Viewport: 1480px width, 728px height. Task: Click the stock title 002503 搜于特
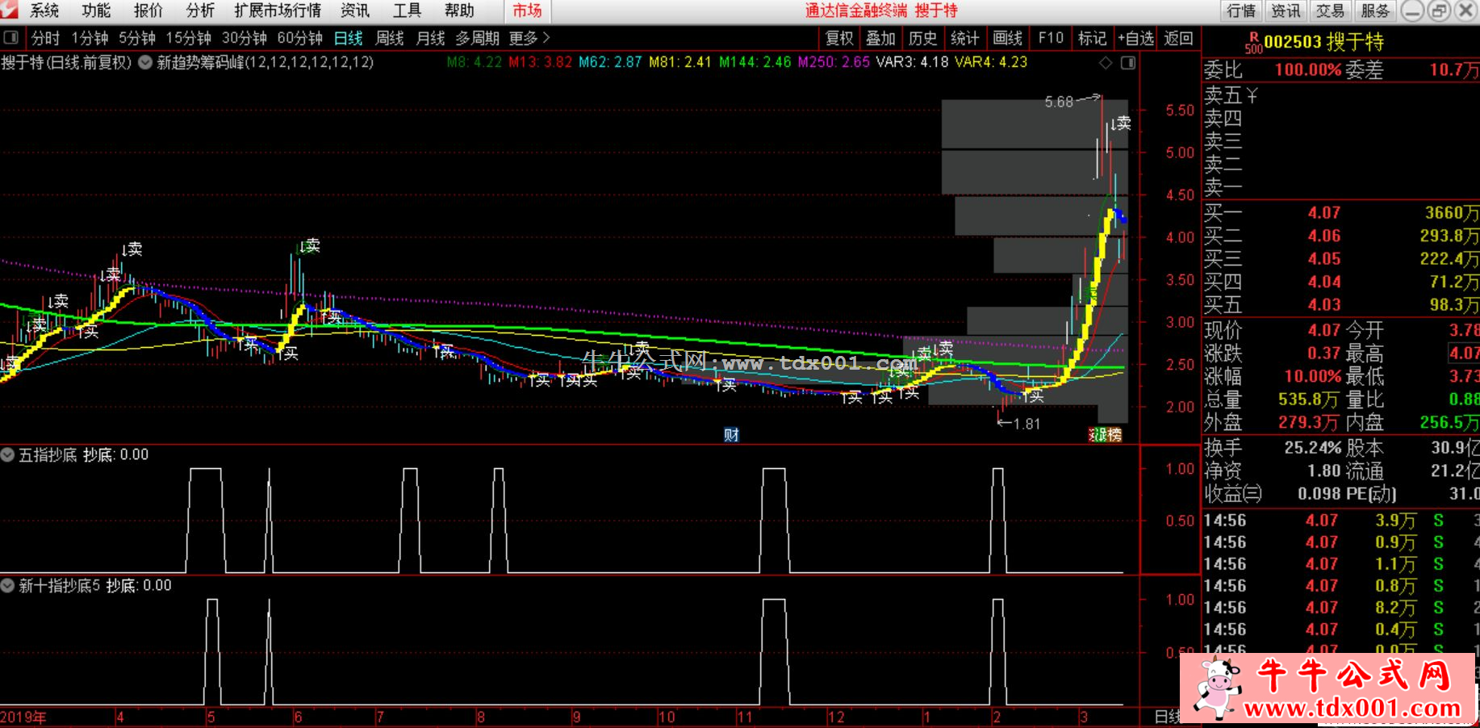coord(1323,42)
